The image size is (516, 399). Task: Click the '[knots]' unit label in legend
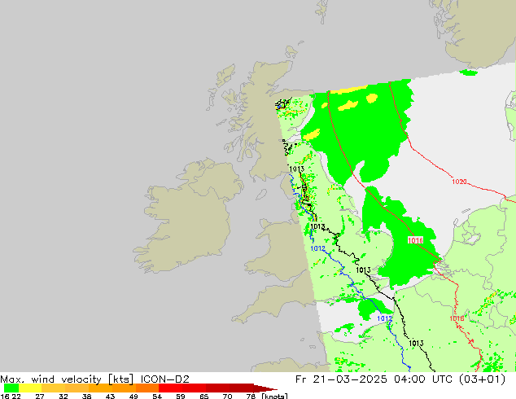pos(274,396)
